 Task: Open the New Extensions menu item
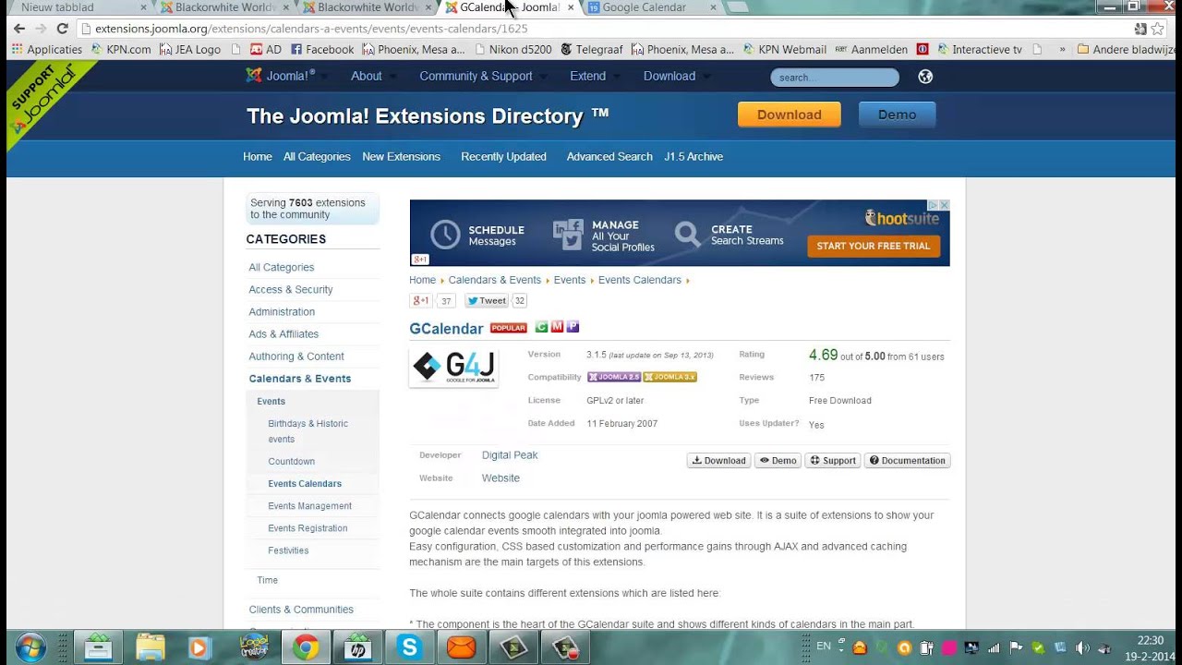coord(401,156)
